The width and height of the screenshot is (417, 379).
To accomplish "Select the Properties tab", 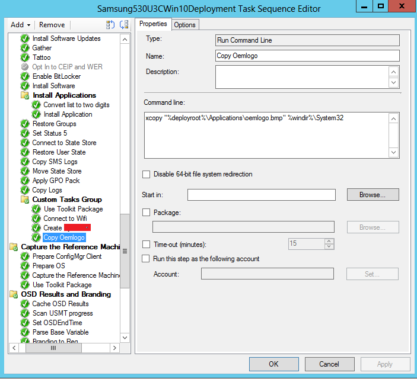I will 153,24.
